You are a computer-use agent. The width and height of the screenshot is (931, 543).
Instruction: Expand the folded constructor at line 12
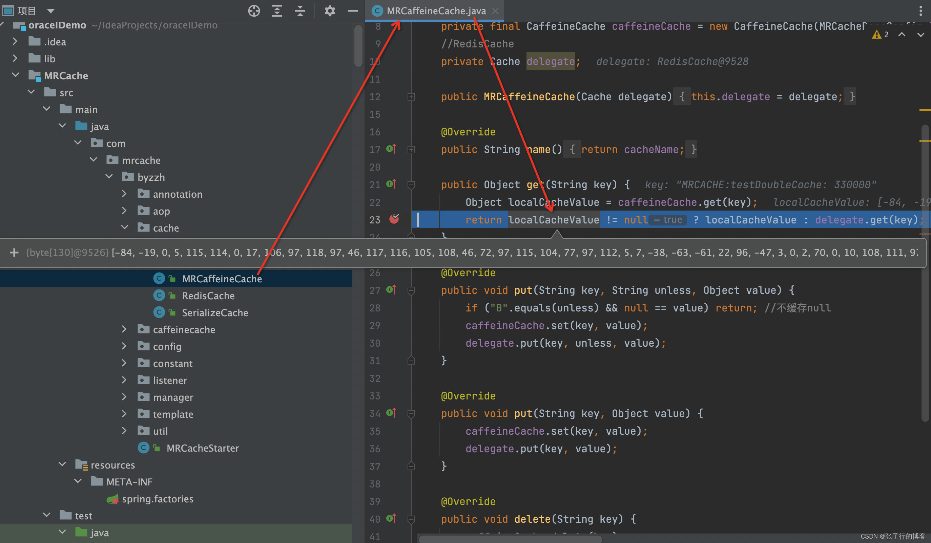[x=411, y=97]
